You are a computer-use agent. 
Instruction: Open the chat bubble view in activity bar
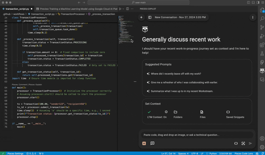(x=262, y=79)
